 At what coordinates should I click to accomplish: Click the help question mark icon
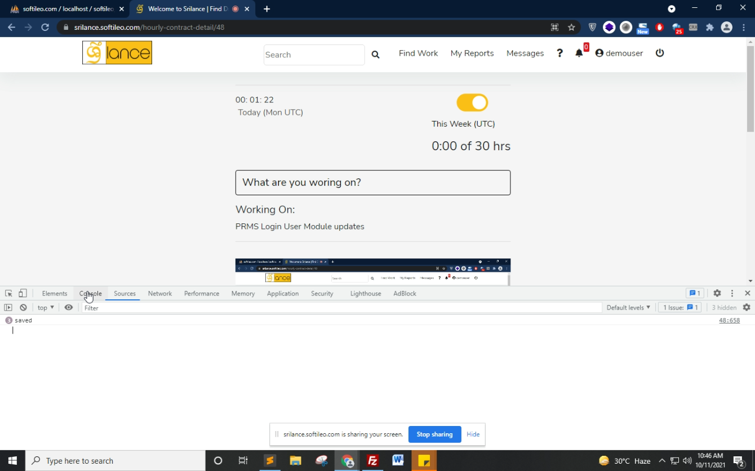(x=559, y=53)
